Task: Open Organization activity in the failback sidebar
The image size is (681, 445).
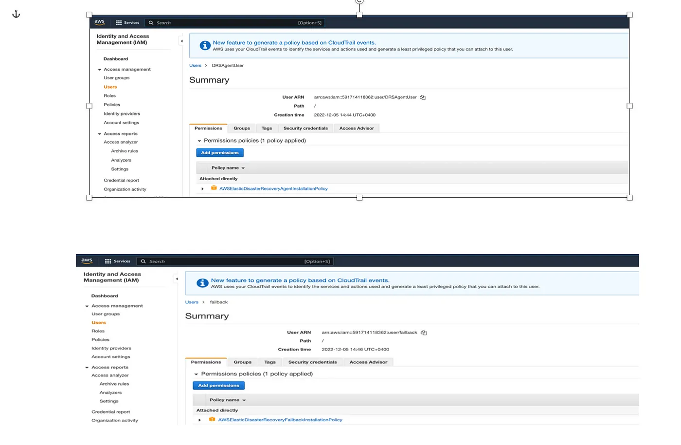Action: click(115, 420)
